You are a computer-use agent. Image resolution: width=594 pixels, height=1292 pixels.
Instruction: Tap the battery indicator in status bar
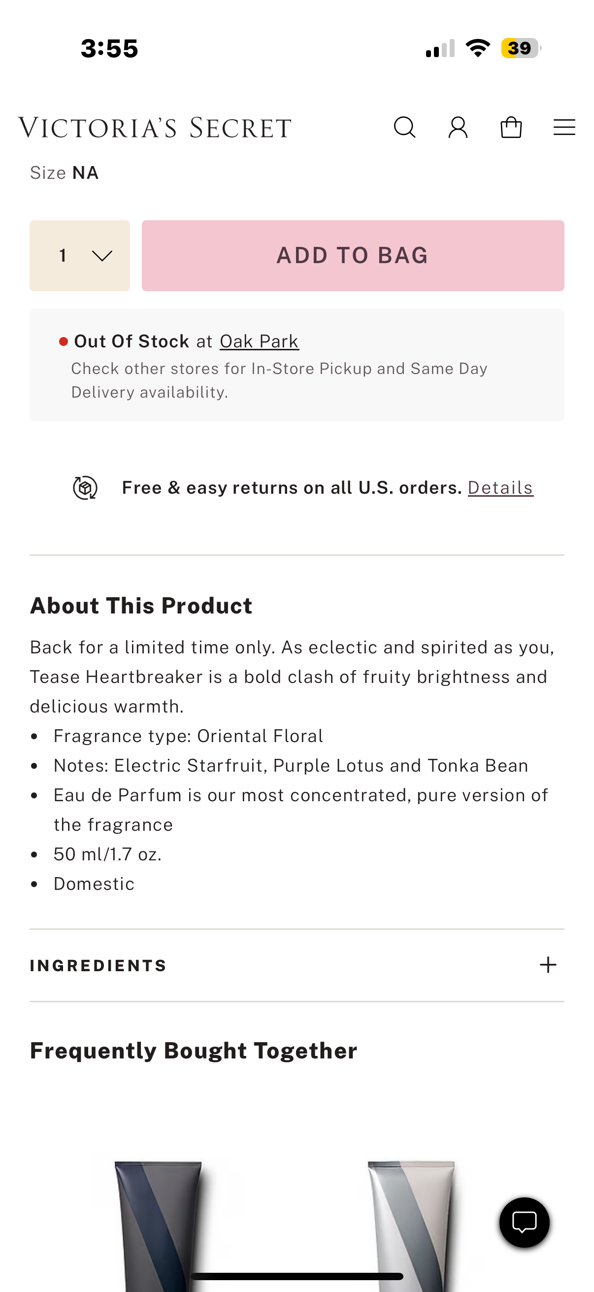(x=521, y=48)
